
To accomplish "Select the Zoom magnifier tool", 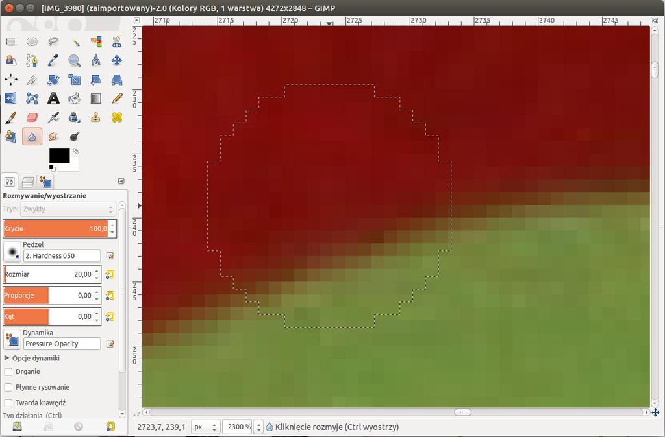I will click(75, 60).
